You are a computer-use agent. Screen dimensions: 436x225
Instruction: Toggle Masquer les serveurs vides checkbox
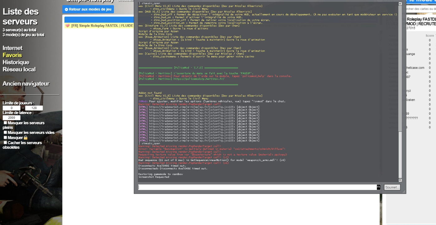(5, 132)
